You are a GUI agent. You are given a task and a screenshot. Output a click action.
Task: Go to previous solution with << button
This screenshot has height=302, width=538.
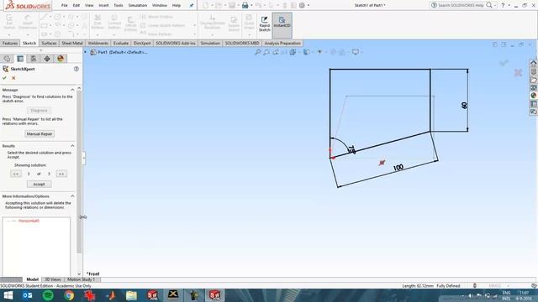15,174
